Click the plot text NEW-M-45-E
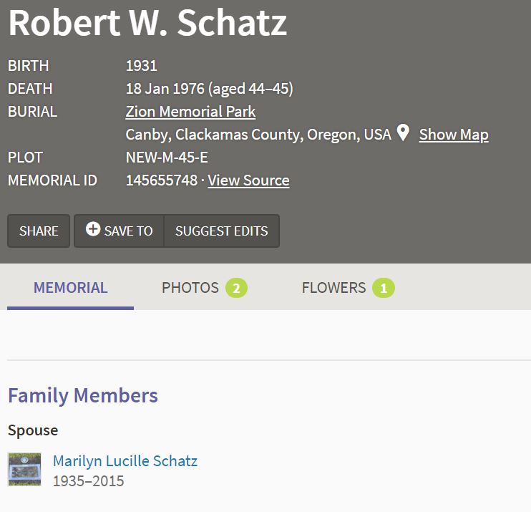Screen dimensions: 531x512 (x=167, y=158)
